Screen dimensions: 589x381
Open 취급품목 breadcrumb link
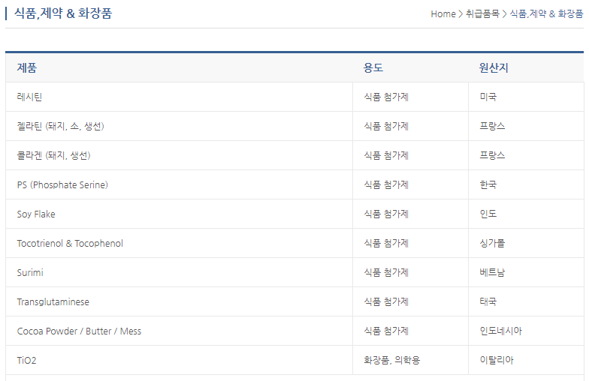(482, 13)
